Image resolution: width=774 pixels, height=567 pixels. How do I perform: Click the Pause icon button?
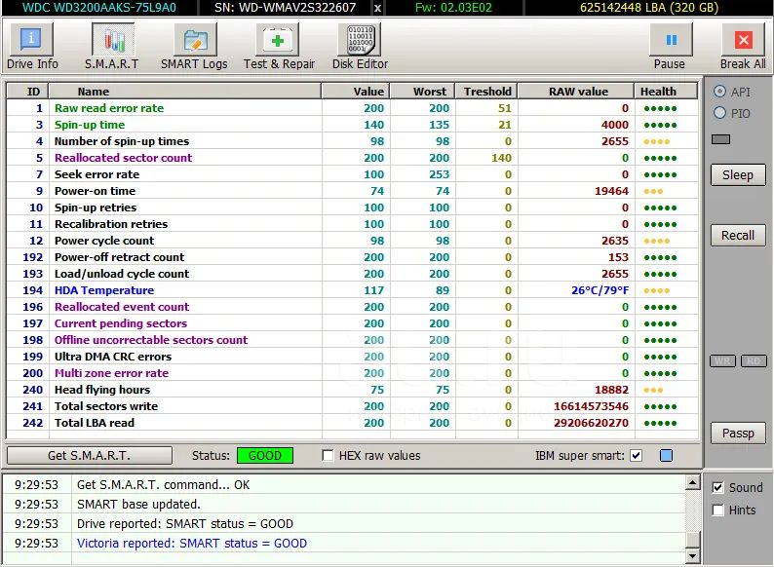click(671, 40)
